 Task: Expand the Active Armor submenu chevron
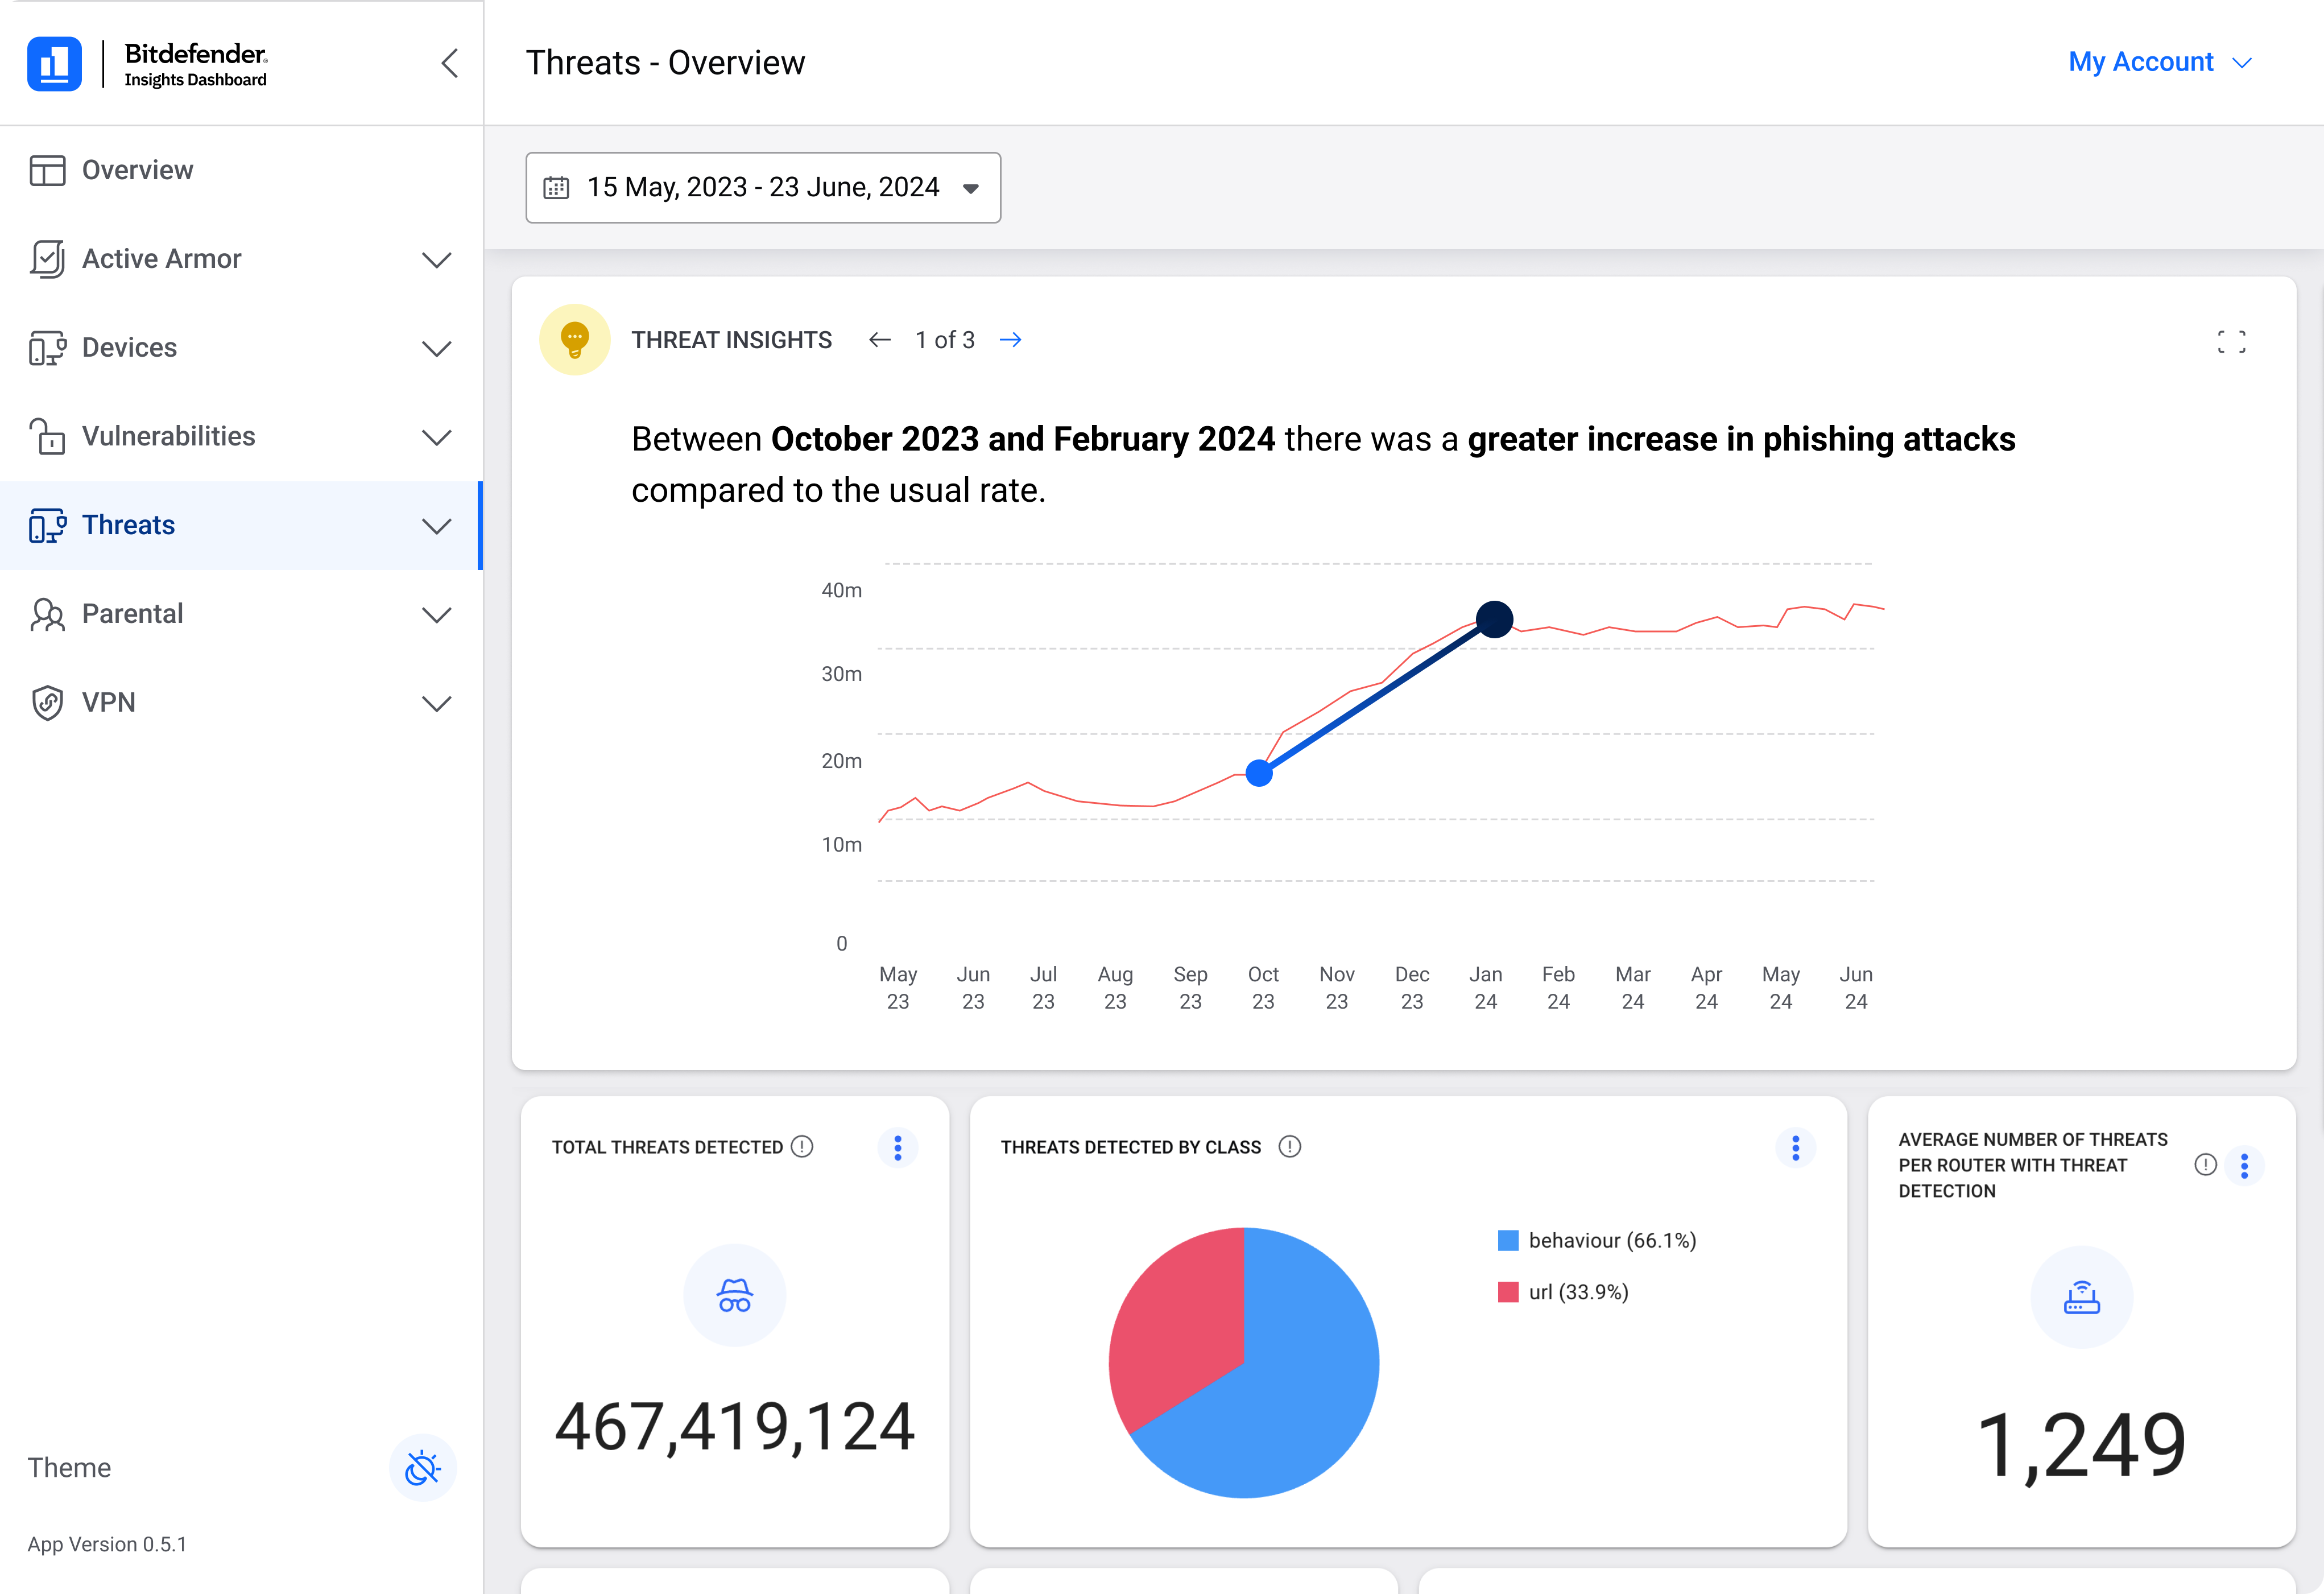pyautogui.click(x=437, y=260)
